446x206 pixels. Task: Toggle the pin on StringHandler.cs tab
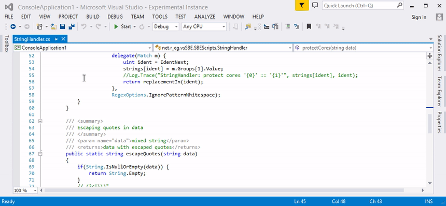pos(56,39)
